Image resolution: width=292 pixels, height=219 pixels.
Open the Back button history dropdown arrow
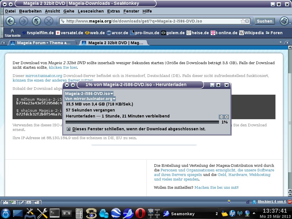[x=15, y=24]
